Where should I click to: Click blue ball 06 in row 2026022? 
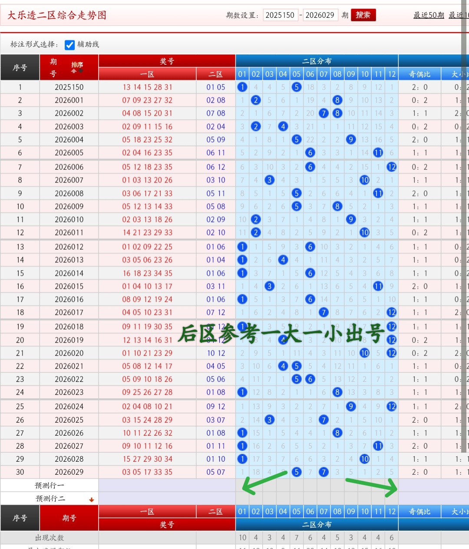click(310, 379)
